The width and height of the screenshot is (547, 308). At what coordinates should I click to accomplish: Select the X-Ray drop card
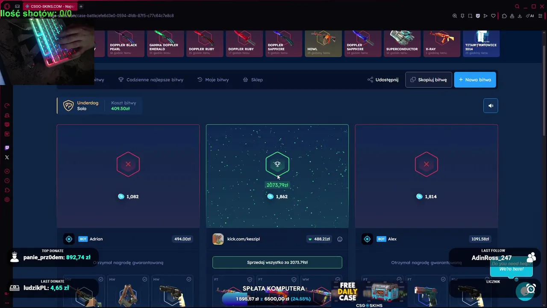pos(442,43)
